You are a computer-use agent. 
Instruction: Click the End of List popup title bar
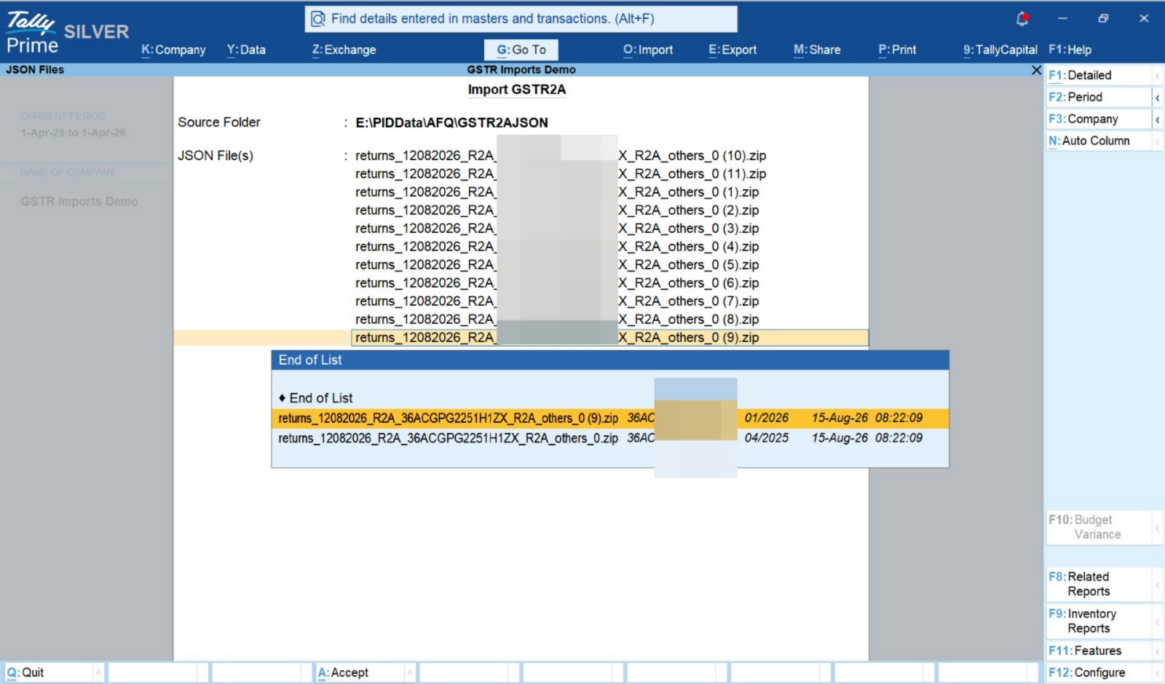tap(610, 360)
